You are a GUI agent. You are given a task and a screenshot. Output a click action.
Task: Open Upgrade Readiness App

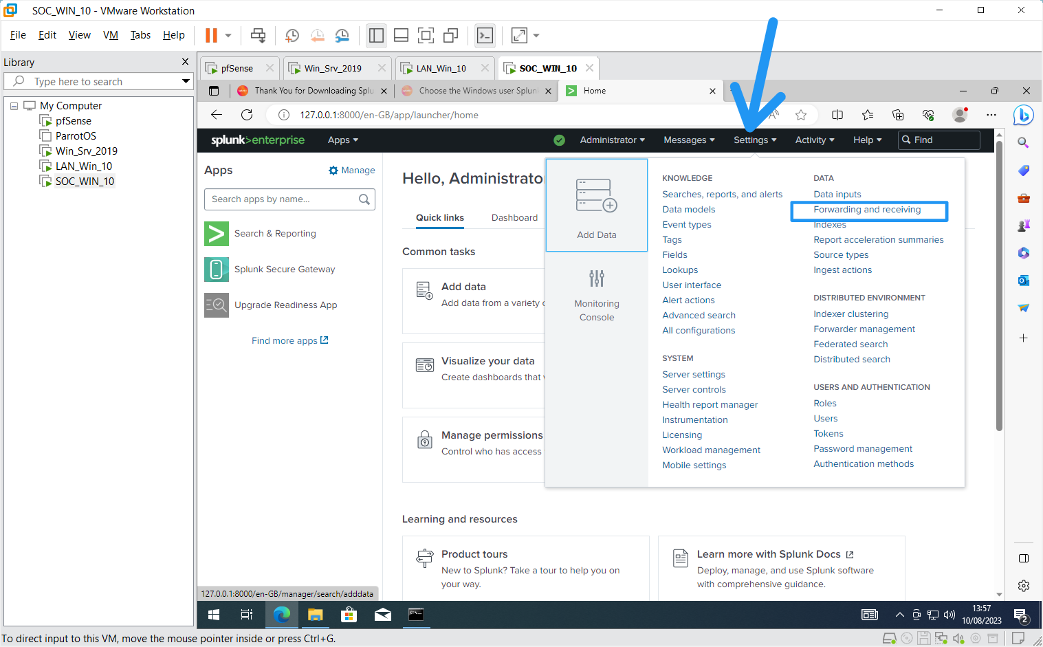tap(285, 305)
